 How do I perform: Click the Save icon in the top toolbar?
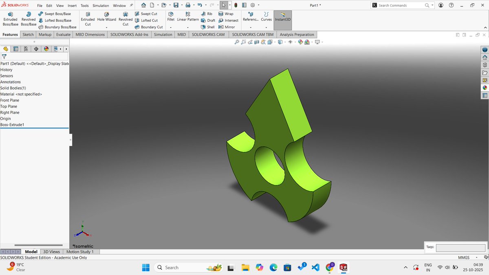(x=176, y=5)
